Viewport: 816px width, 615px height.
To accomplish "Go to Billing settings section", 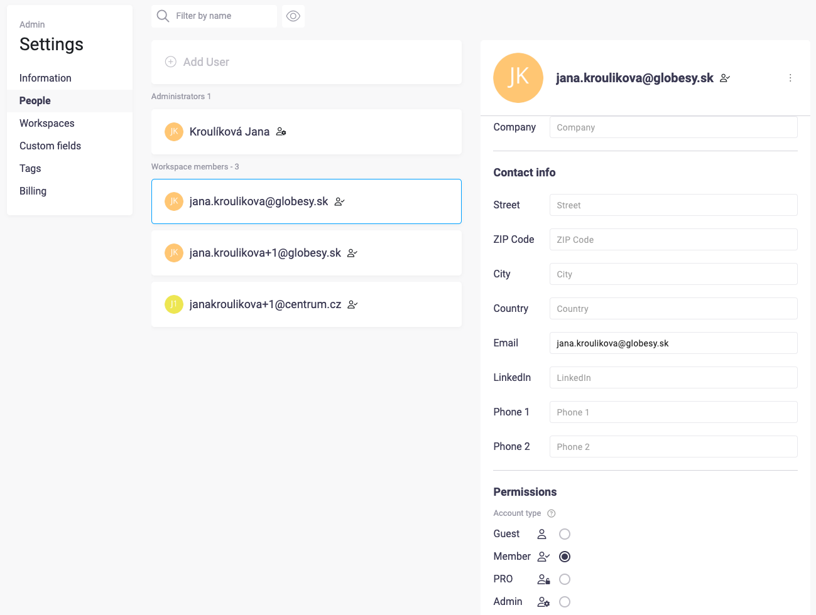I will point(33,191).
